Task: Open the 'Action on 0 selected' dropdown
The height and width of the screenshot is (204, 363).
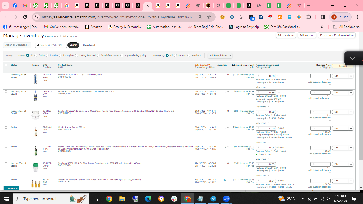Action: pos(17,45)
